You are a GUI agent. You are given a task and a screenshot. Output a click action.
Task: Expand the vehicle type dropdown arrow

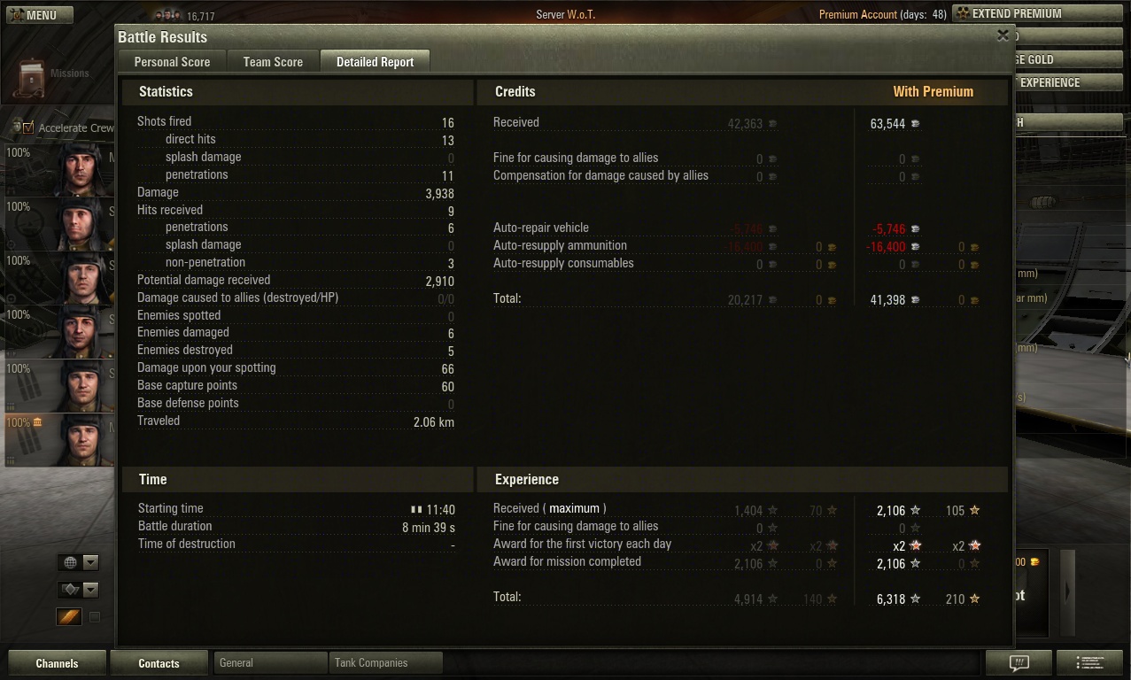coord(90,590)
